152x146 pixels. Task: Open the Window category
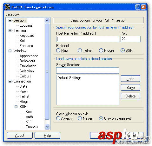[x=20, y=51]
